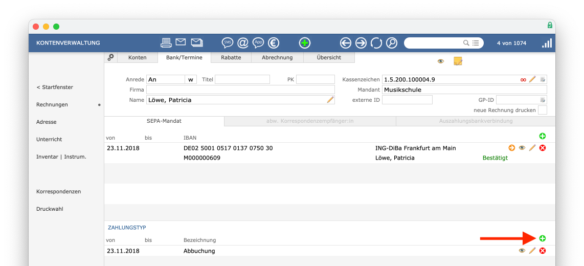This screenshot has width=584, height=266.
Task: Edit the name Löwe, Patricia with pencil
Action: coord(330,99)
